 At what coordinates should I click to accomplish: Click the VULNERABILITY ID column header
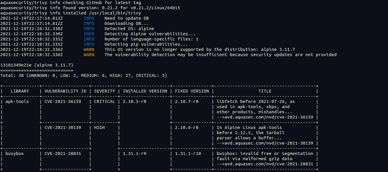pyautogui.click(x=65, y=91)
